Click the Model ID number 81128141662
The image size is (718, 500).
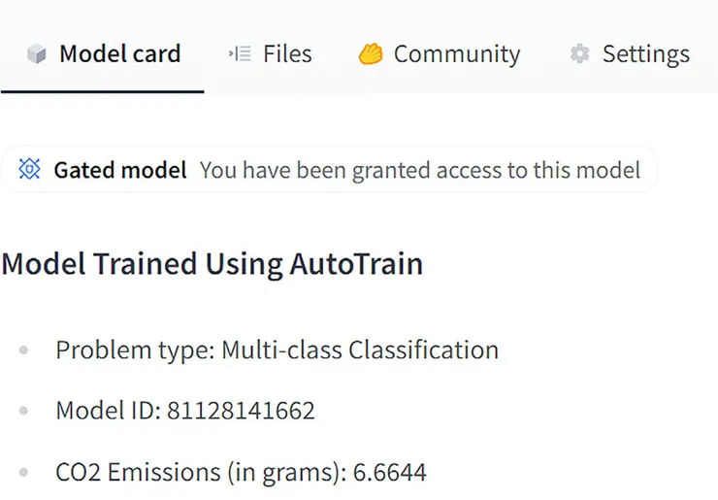(241, 411)
